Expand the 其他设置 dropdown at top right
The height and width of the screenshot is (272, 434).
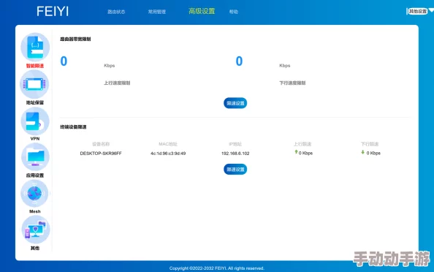419,12
